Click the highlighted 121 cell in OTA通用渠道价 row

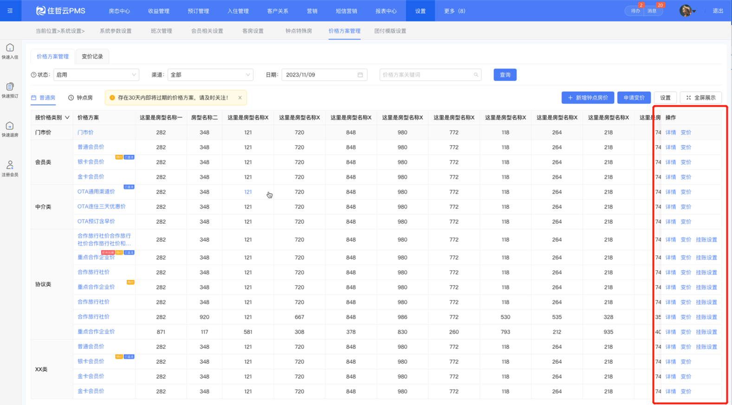coord(248,192)
